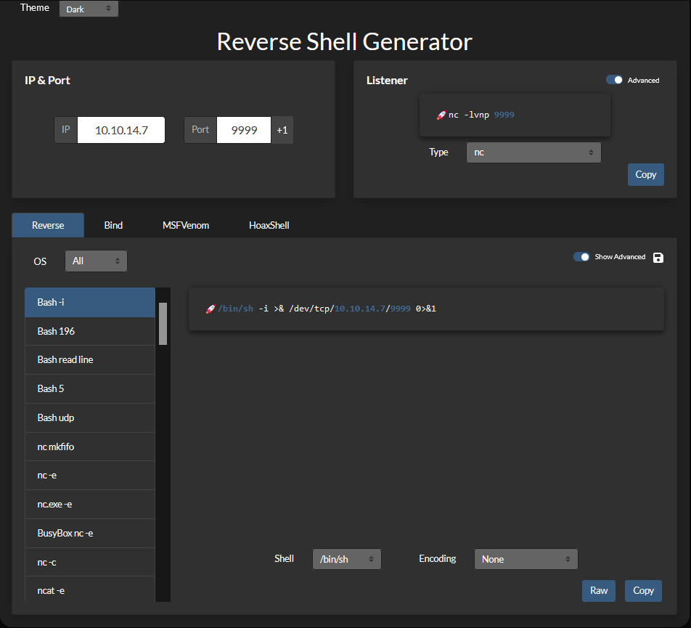Select the Bash udp payload

click(x=90, y=417)
